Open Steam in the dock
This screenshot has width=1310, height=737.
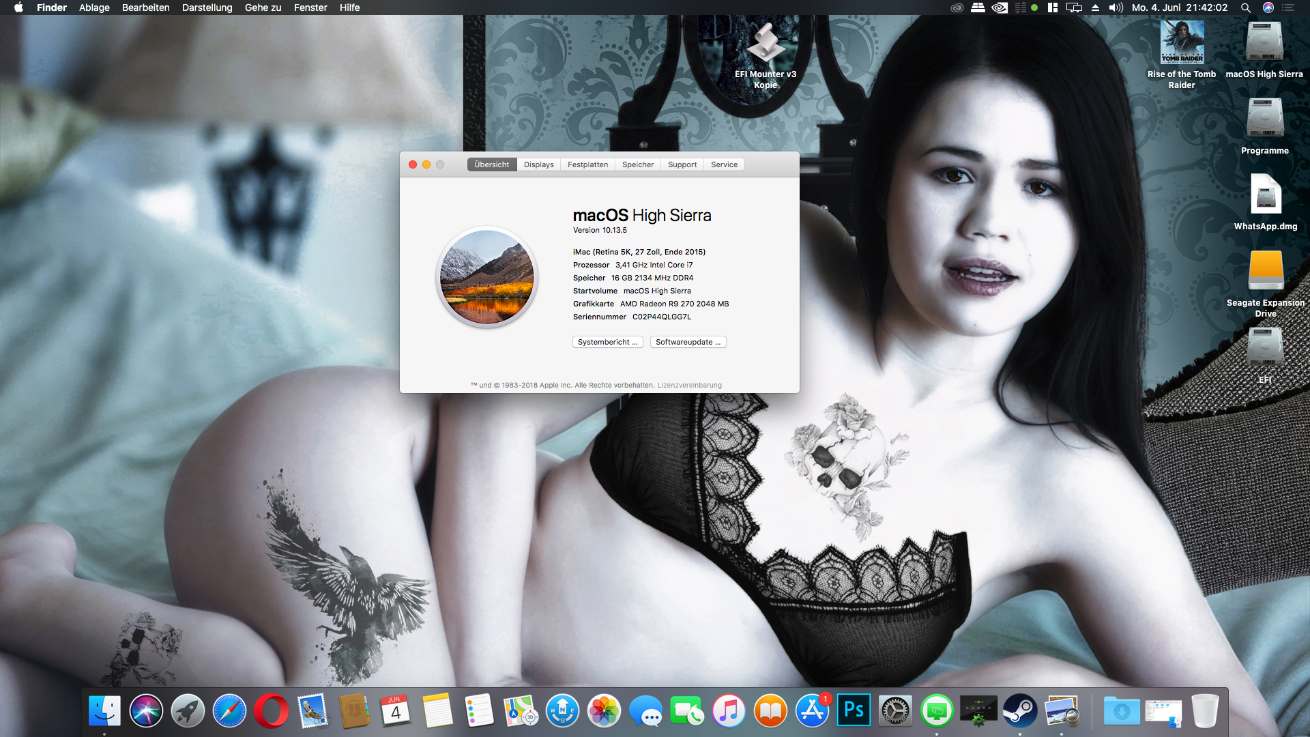click(1020, 711)
